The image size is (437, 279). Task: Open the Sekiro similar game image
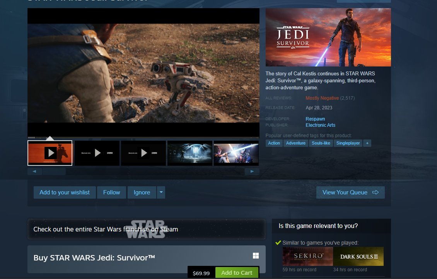[x=308, y=257]
